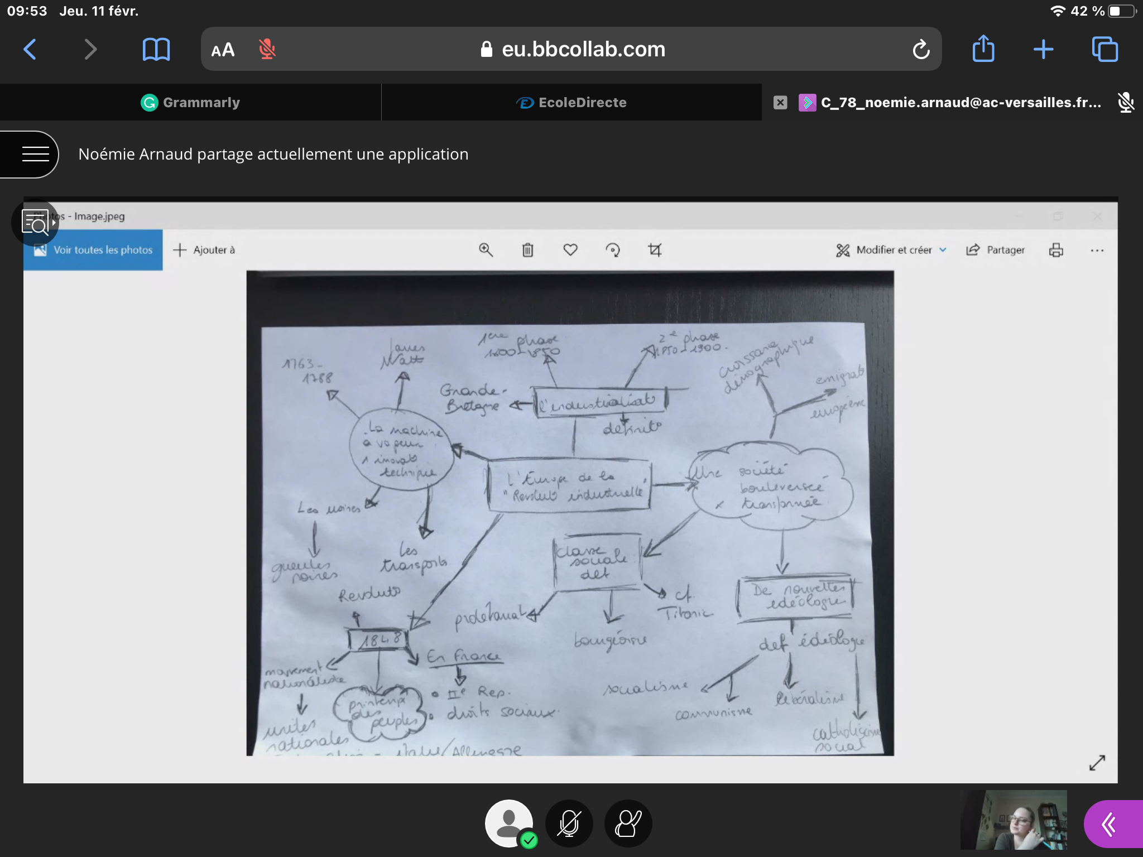Open a new tab with plus icon
The height and width of the screenshot is (857, 1143).
[x=1043, y=50]
